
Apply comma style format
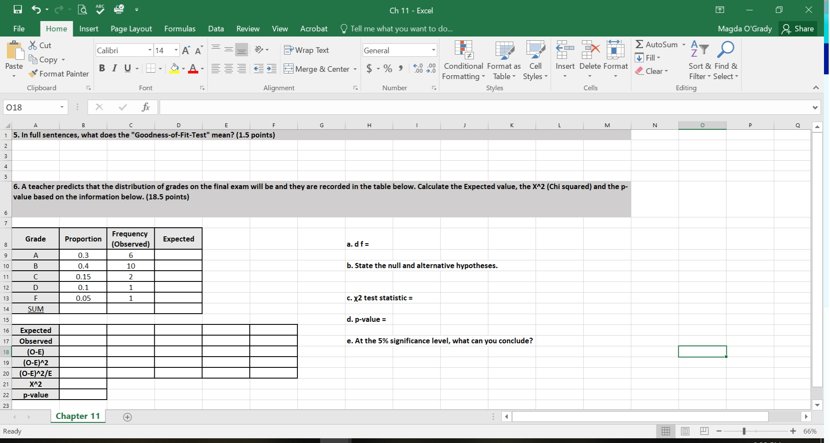click(401, 68)
